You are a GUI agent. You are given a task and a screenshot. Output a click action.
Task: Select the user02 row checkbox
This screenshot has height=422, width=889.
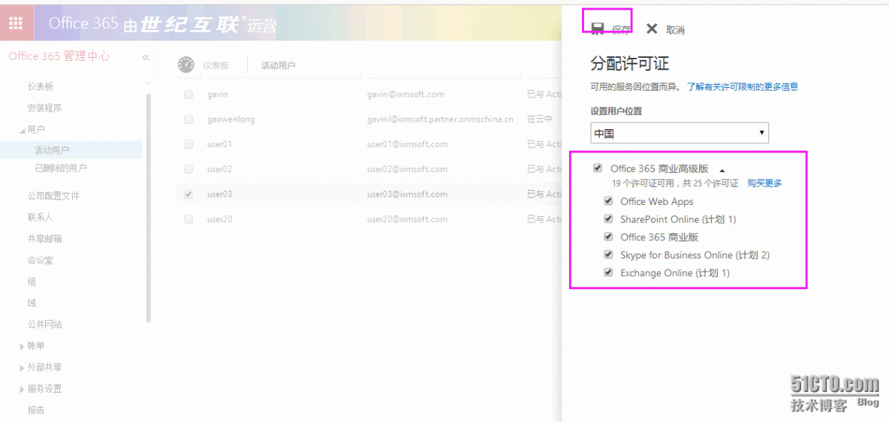click(x=188, y=169)
